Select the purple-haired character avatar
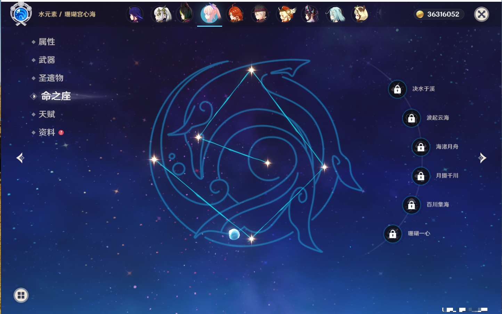This screenshot has height=314, width=502. (135, 14)
